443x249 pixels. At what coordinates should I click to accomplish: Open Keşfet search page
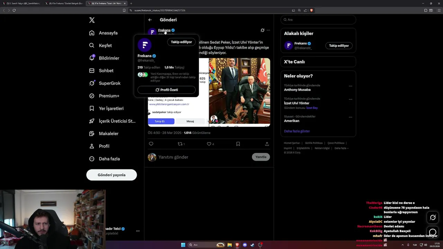tap(100, 45)
